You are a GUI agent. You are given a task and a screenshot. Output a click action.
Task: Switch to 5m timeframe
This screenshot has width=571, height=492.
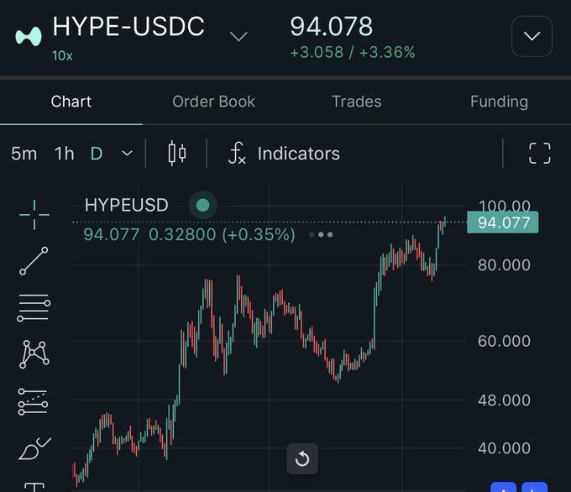click(x=24, y=154)
